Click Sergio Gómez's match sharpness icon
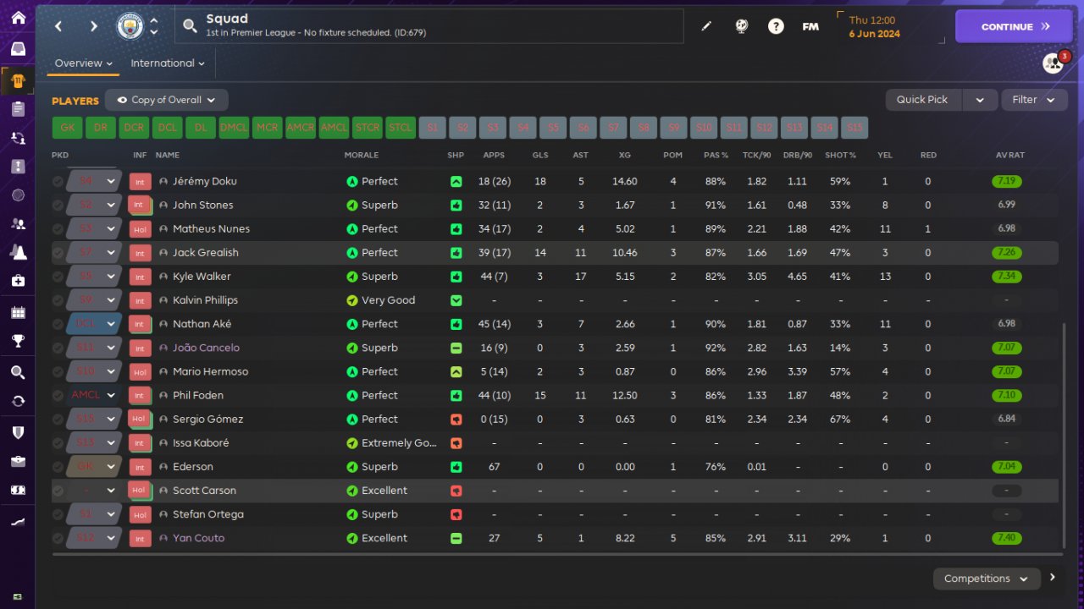 (456, 420)
